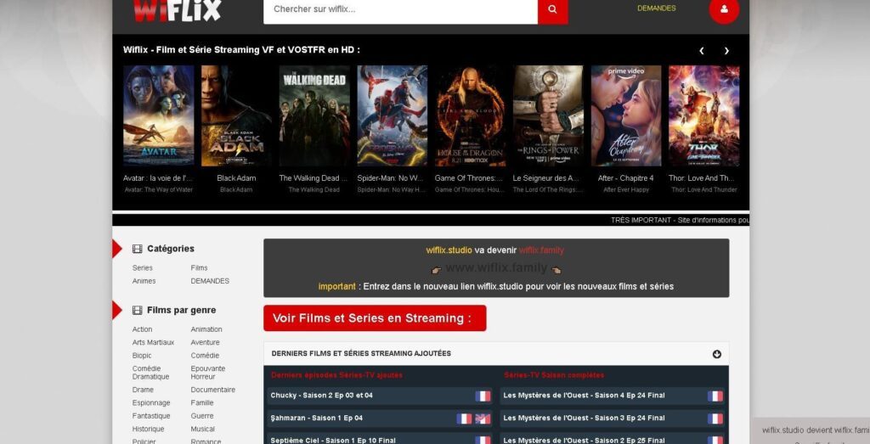This screenshot has width=870, height=444.
Task: Choose the Epouvante Horreur genre
Action: (x=208, y=373)
